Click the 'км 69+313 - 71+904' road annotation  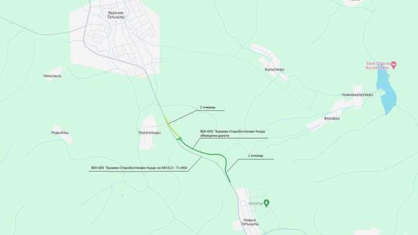coord(172,168)
